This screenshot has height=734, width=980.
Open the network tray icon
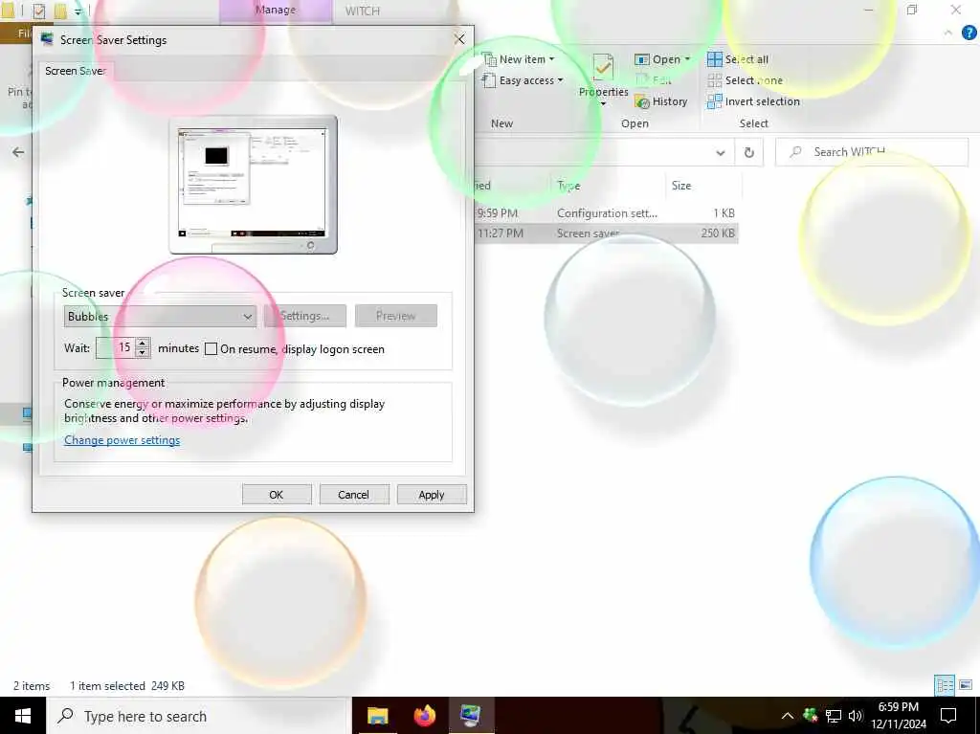click(x=834, y=716)
